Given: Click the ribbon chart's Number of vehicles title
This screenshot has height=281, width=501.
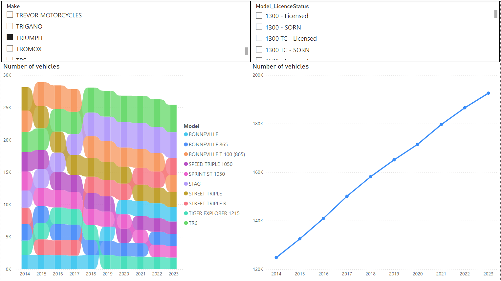Looking at the screenshot, I should [32, 66].
